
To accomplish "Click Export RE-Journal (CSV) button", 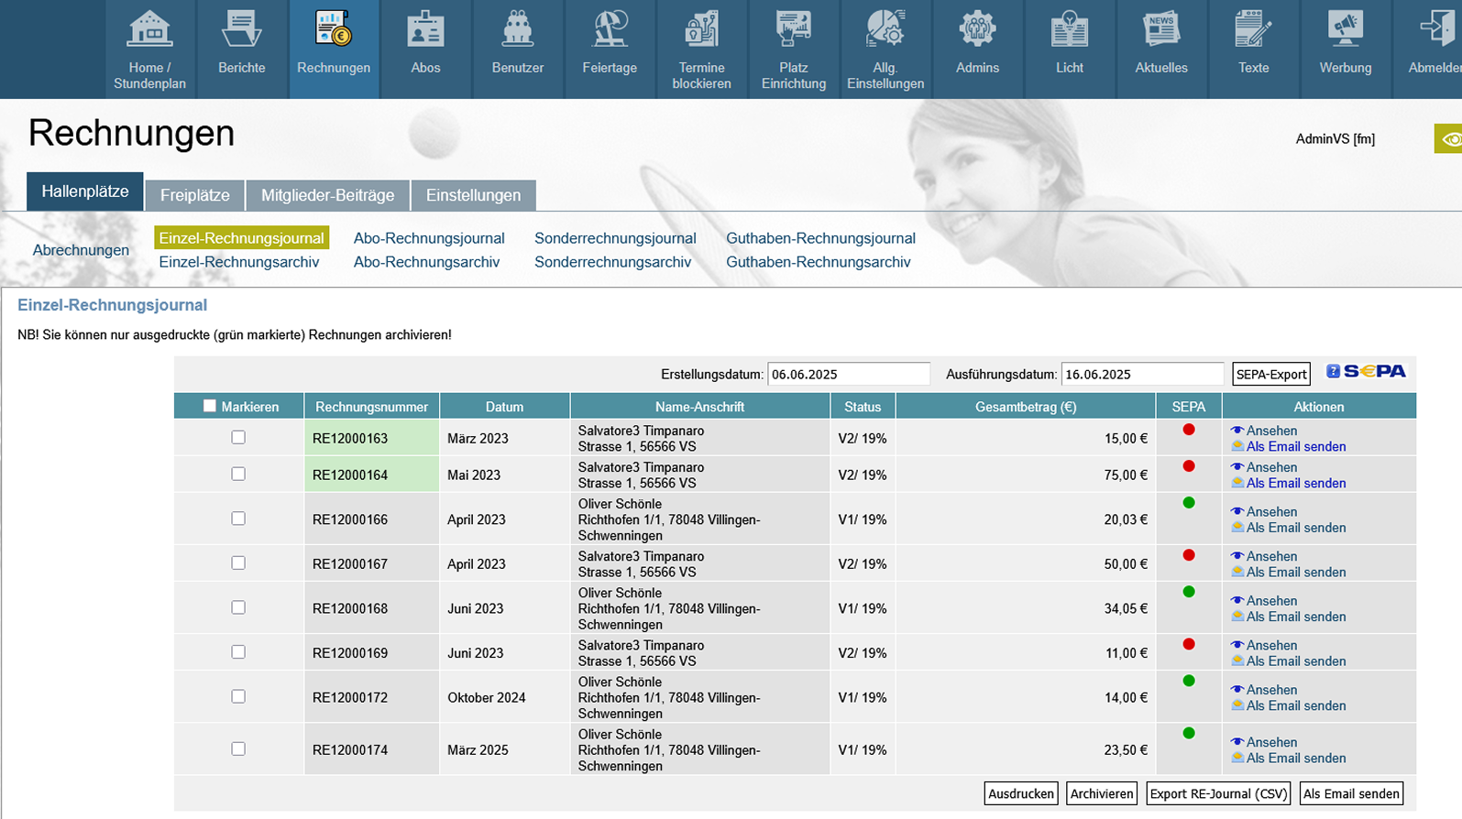I will [1218, 793].
